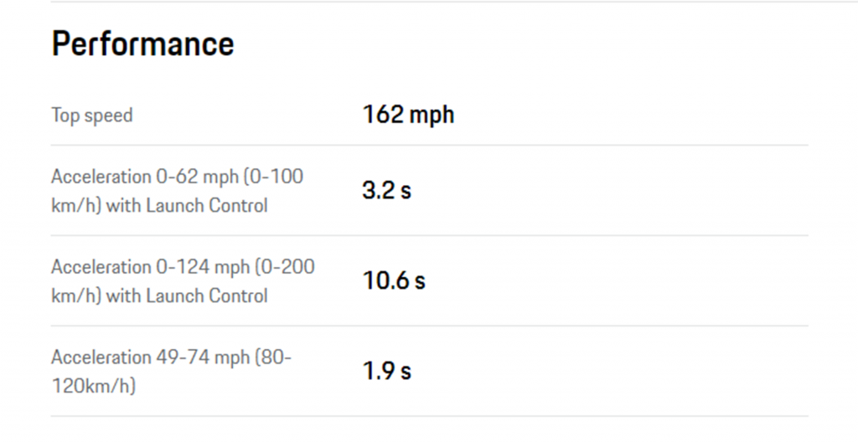Screen dimensions: 858x442
Task: Click the 1.9 s value
Action: (x=386, y=371)
